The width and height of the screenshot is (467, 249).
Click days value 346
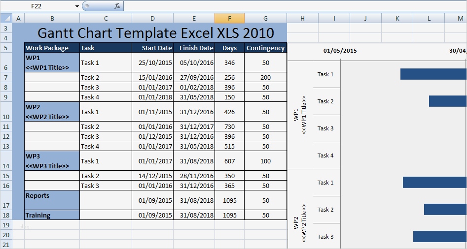click(x=229, y=62)
